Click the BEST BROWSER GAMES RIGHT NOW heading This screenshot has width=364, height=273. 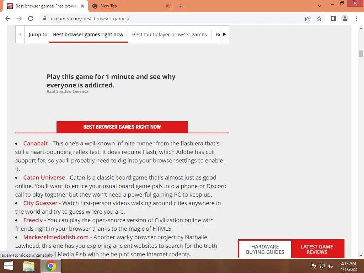pyautogui.click(x=122, y=127)
